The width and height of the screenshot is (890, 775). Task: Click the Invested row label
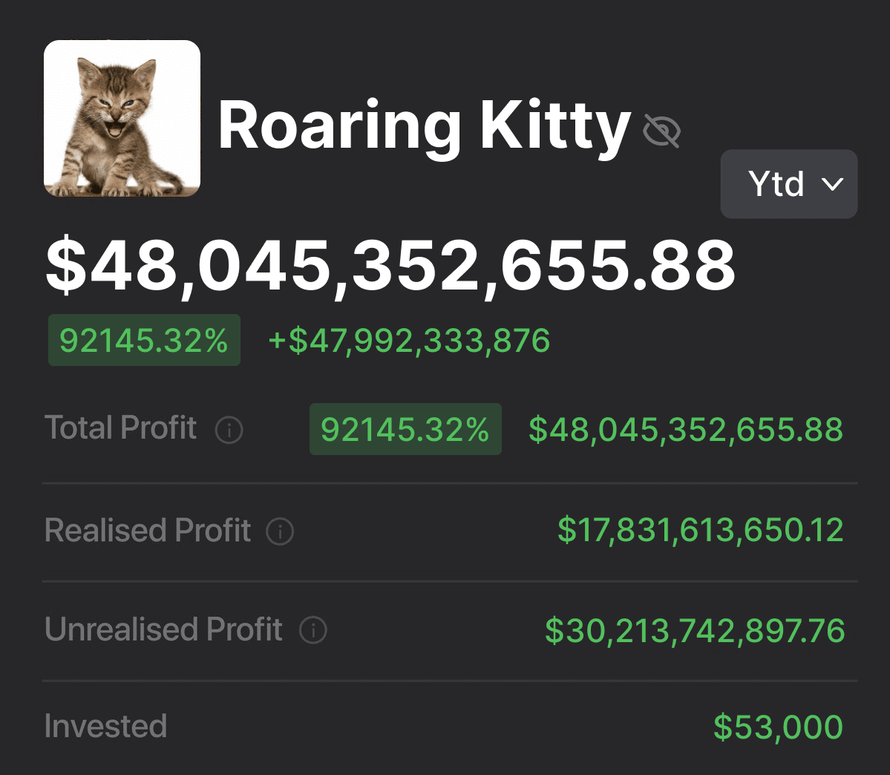tap(105, 726)
